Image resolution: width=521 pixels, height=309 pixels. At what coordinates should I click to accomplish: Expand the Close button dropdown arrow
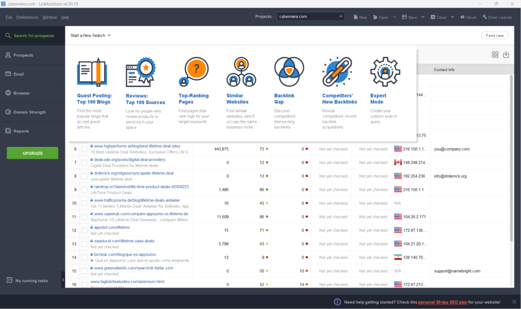pos(452,17)
